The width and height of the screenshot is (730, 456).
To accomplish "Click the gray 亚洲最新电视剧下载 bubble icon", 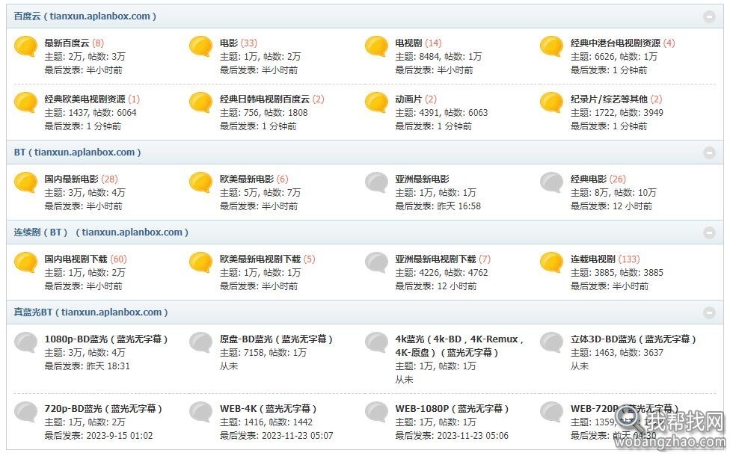I will coord(377,262).
